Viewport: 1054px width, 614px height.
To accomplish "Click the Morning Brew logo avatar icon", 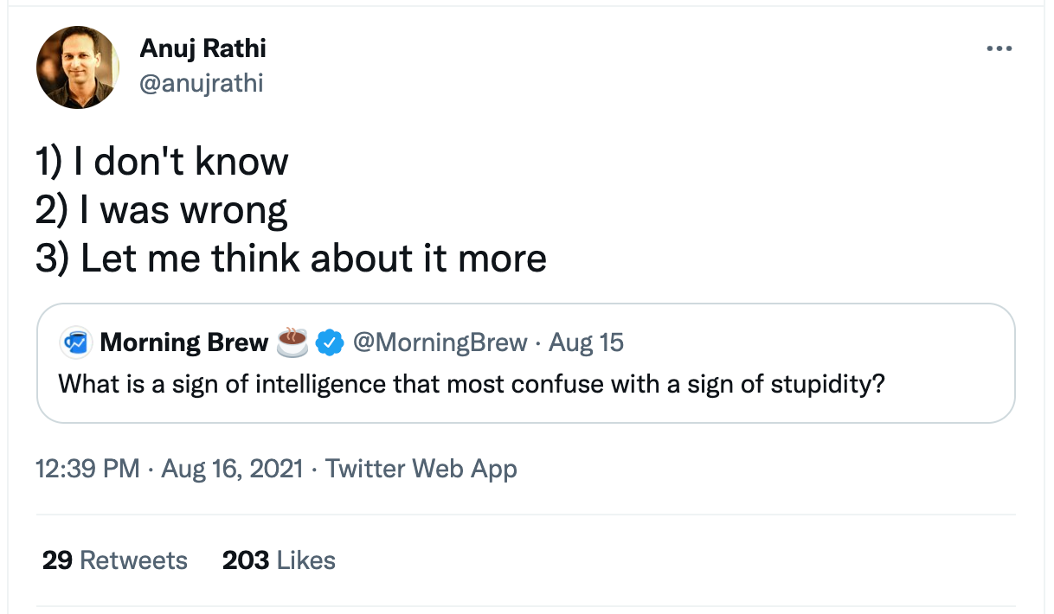I will tap(76, 343).
